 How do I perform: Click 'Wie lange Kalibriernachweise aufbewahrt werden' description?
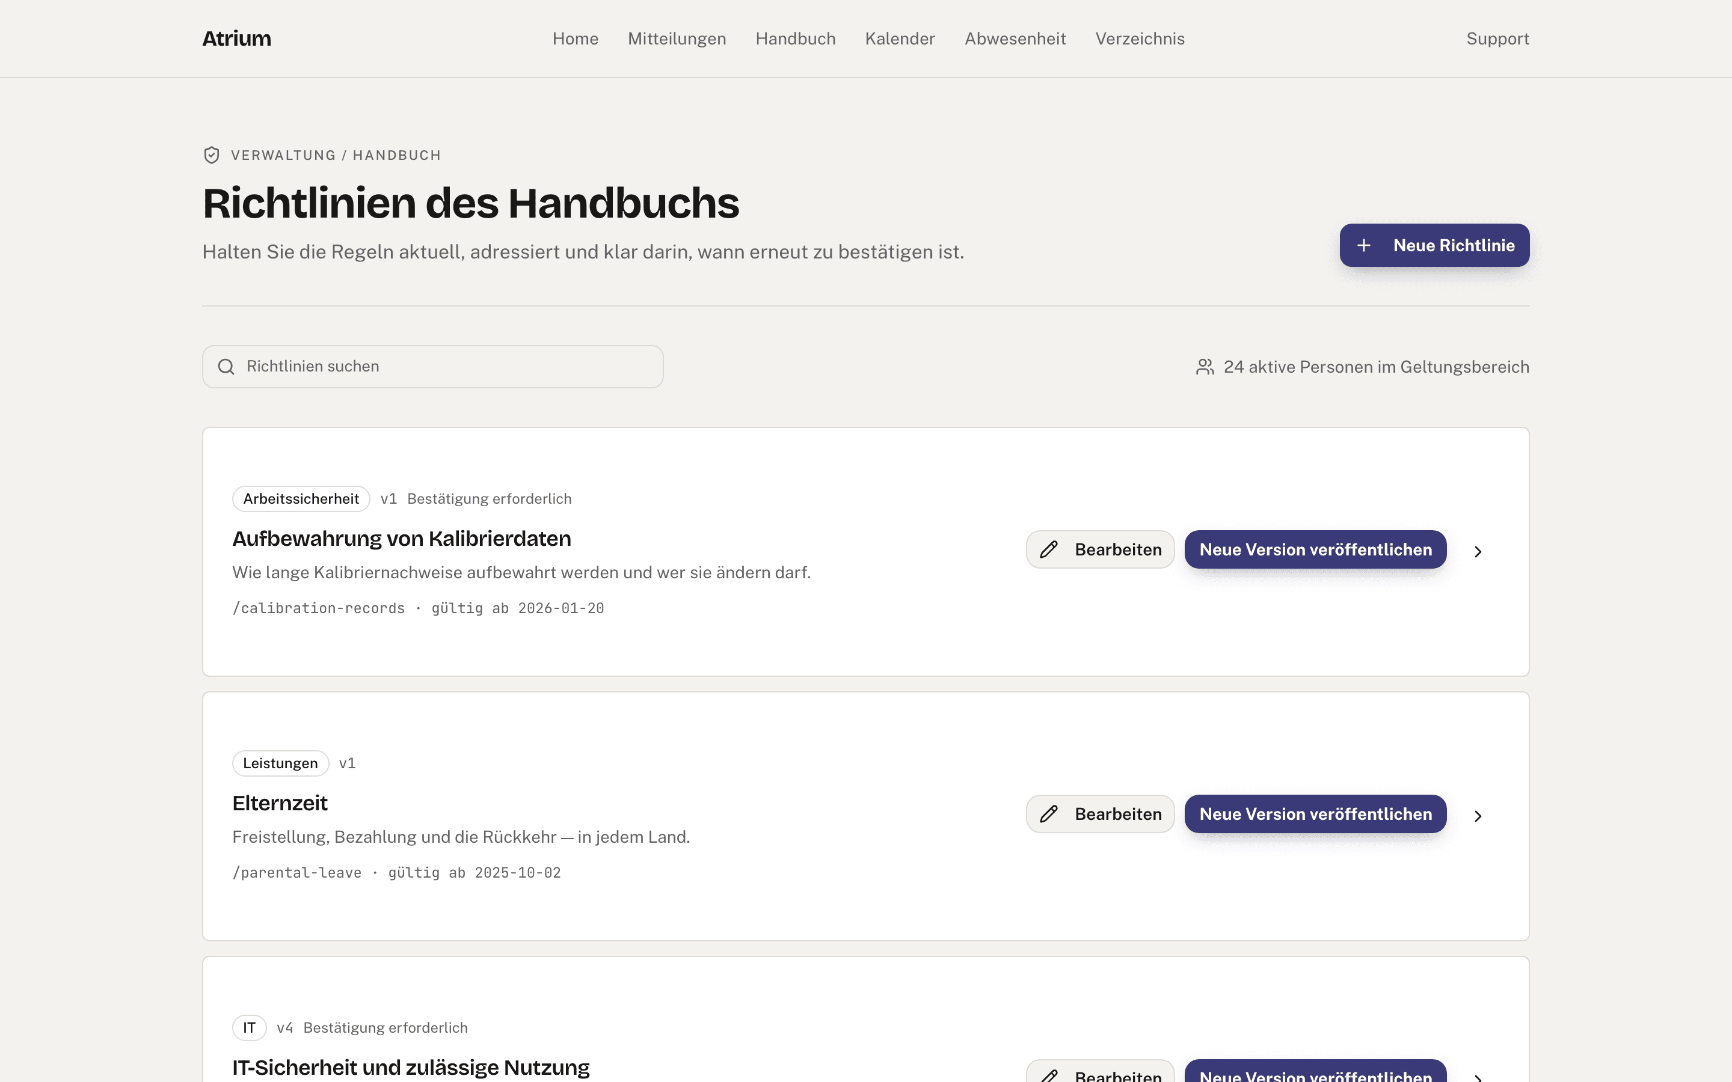(x=522, y=572)
